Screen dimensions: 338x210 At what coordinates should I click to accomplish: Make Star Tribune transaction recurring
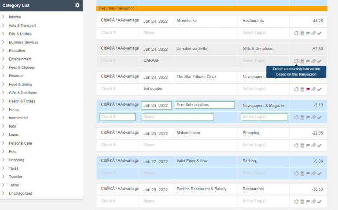click(296, 89)
